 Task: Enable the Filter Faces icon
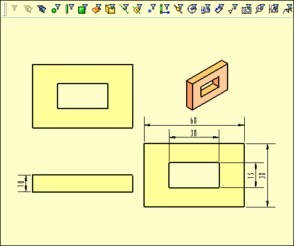click(x=83, y=9)
